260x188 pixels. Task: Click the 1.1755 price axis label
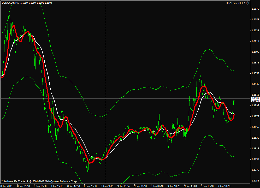[x=255, y=181]
